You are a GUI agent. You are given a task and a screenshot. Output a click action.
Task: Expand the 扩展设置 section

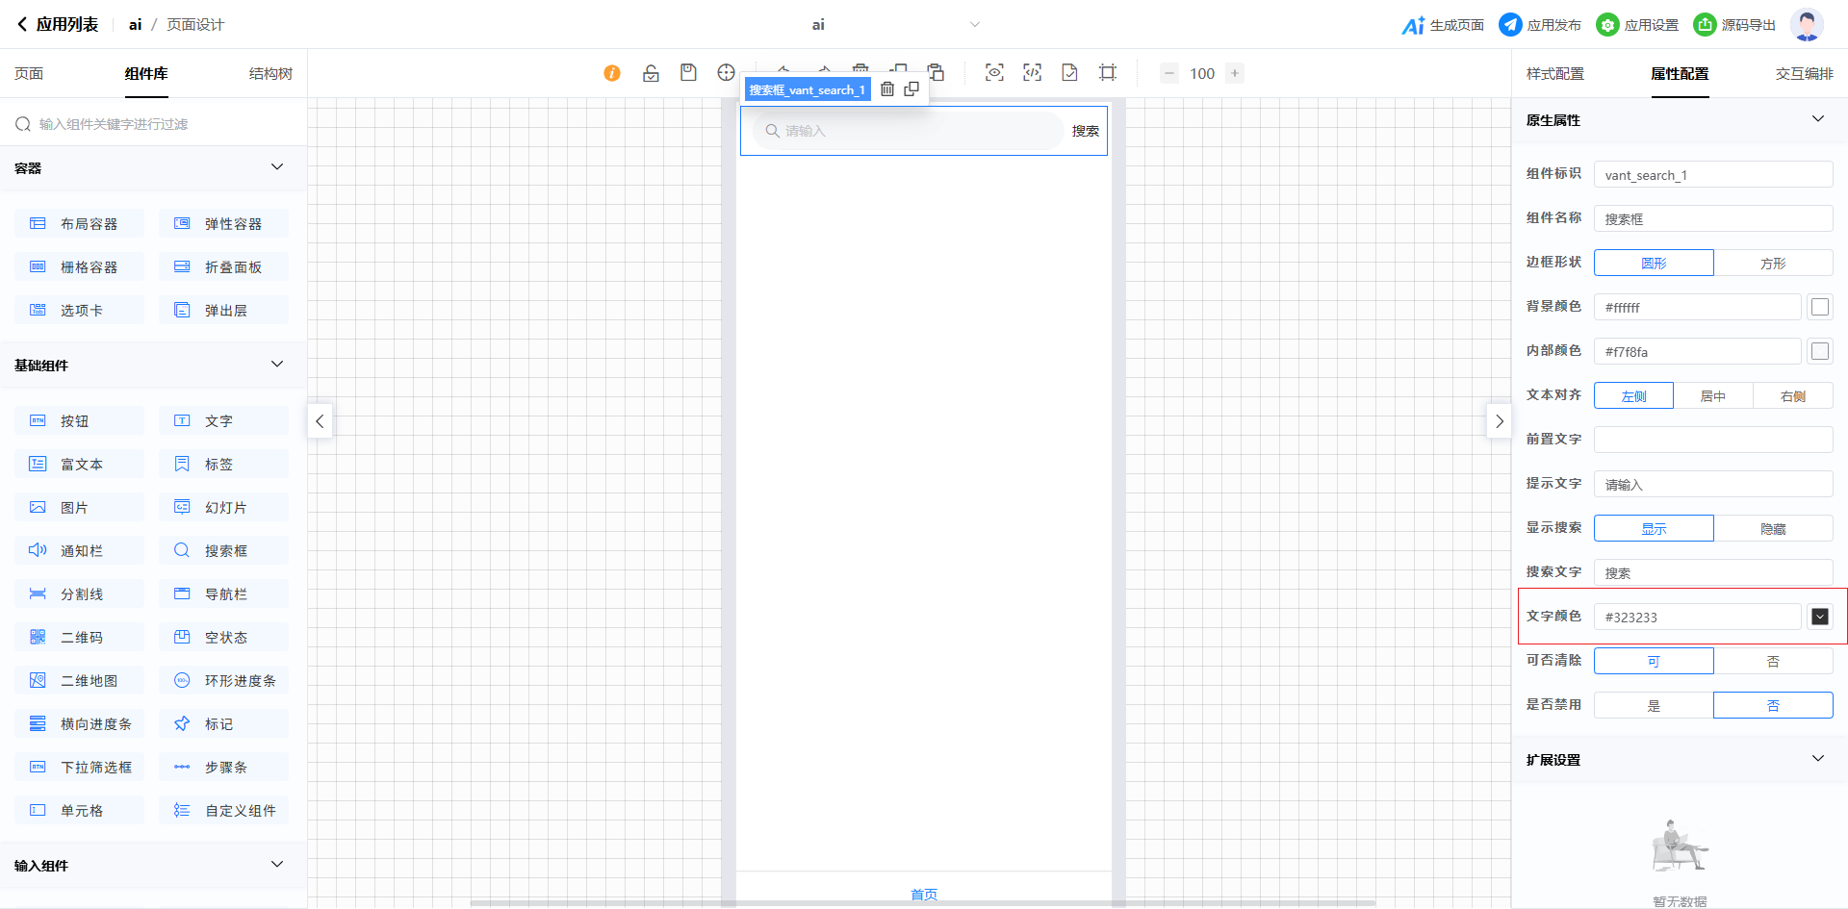click(x=1817, y=759)
